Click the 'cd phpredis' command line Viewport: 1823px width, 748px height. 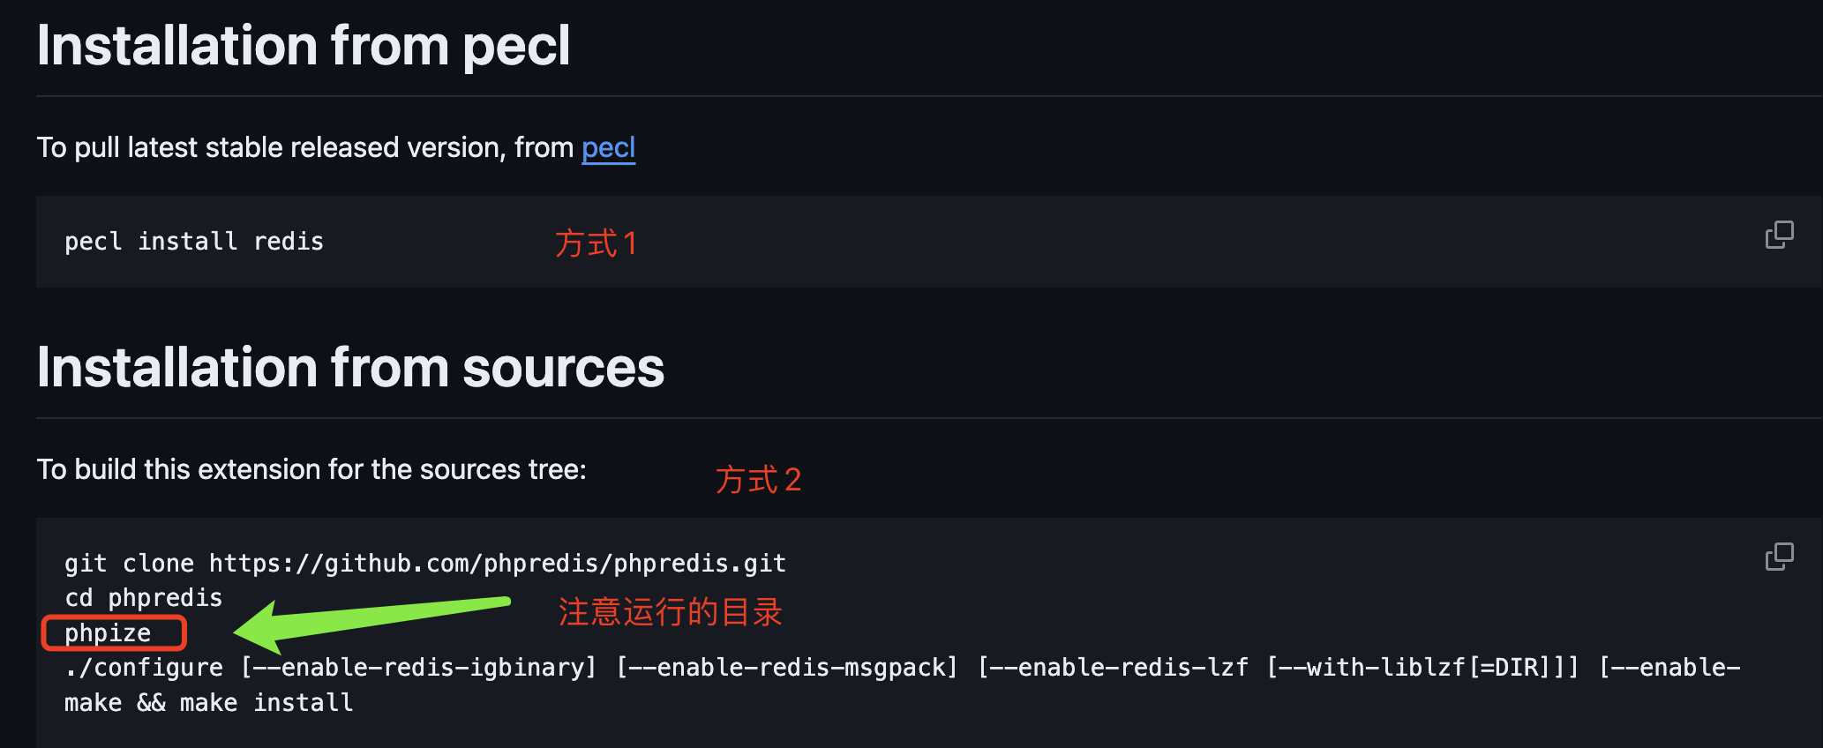pyautogui.click(x=143, y=598)
